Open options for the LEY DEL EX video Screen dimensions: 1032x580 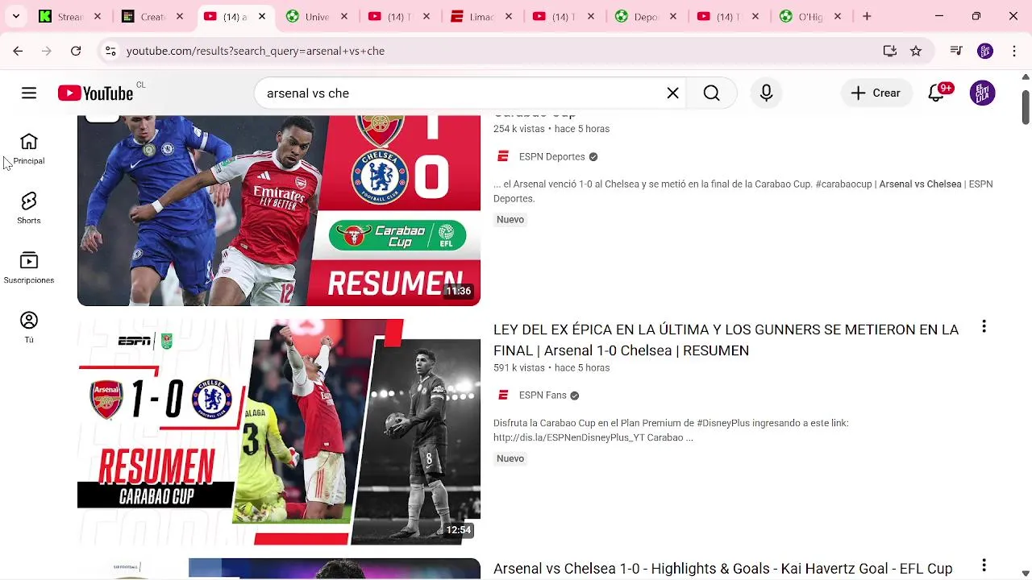click(984, 326)
